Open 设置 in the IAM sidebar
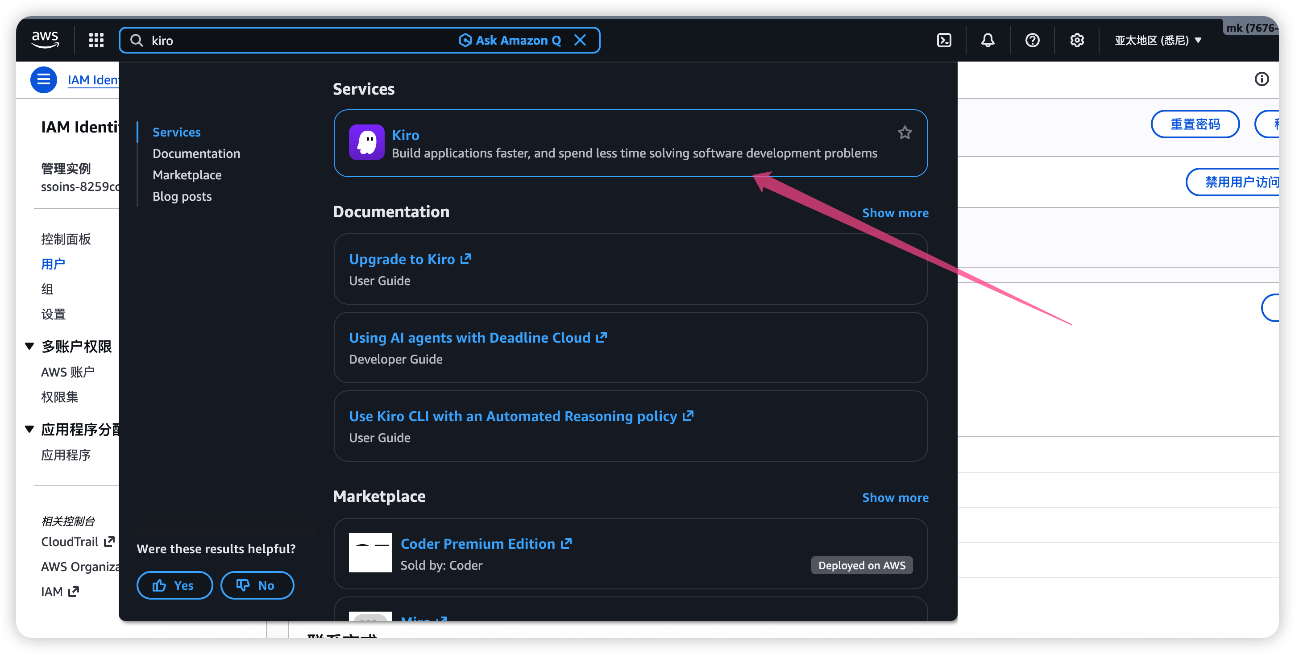 pos(53,314)
